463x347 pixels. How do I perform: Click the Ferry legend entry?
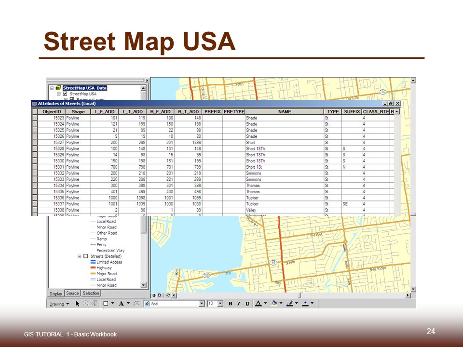pyautogui.click(x=101, y=245)
